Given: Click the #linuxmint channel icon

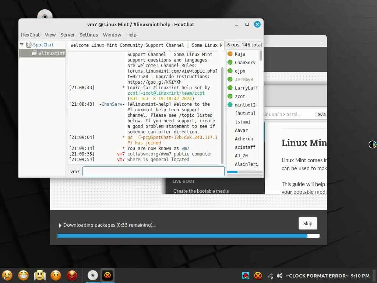Looking at the screenshot, I should point(34,53).
